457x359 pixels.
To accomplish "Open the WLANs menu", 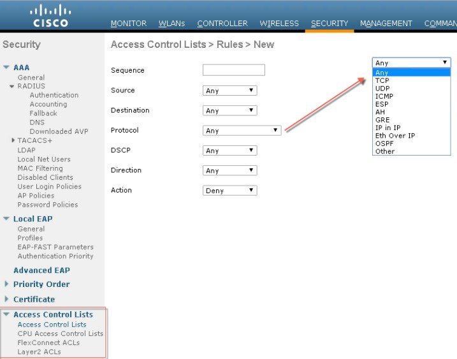I will point(171,24).
